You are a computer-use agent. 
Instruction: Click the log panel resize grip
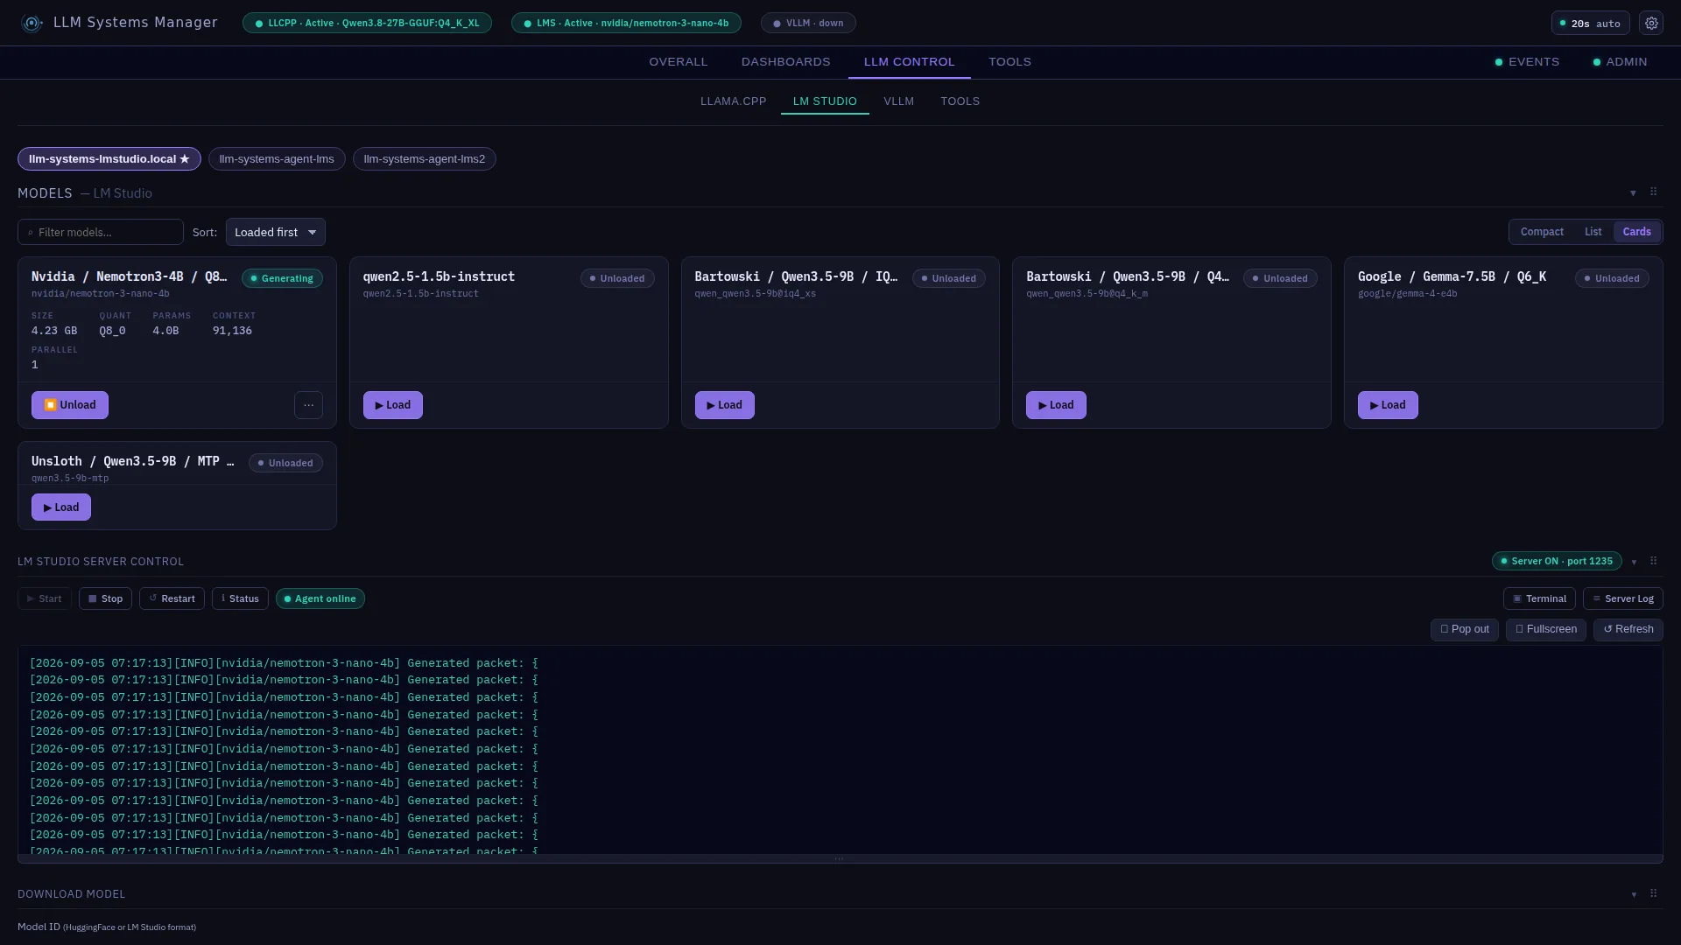click(840, 858)
